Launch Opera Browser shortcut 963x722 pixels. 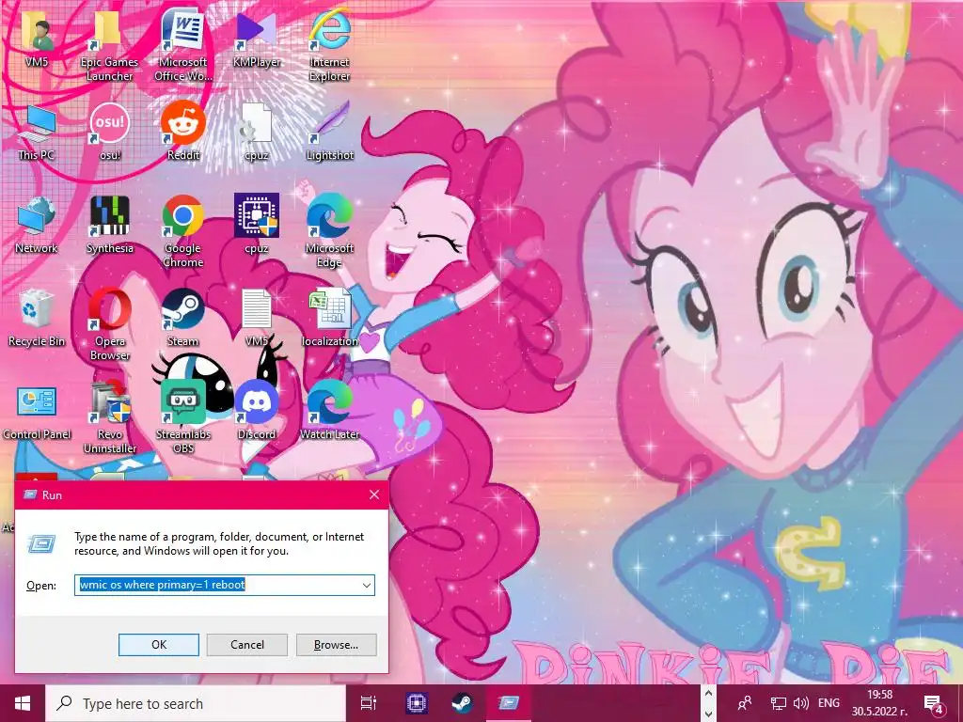point(109,325)
